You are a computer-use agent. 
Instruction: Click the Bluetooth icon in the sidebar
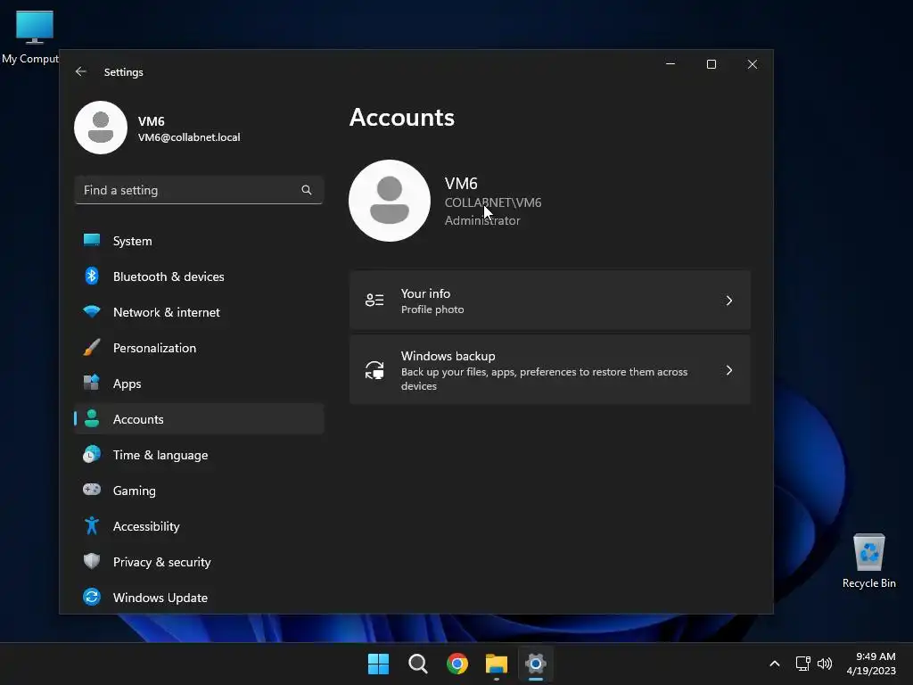(92, 276)
